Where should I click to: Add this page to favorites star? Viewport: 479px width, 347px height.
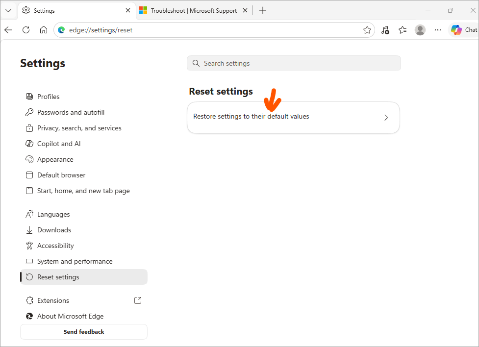(x=367, y=30)
